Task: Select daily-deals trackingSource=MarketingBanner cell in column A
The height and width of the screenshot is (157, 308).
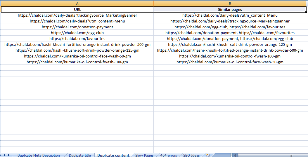Action: point(77,15)
